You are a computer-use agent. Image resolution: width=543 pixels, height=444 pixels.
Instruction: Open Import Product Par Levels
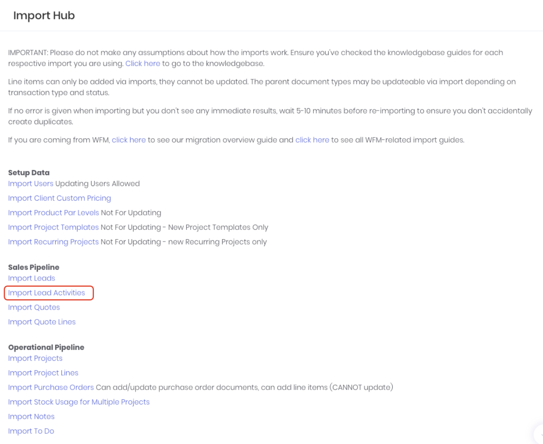[x=53, y=212]
